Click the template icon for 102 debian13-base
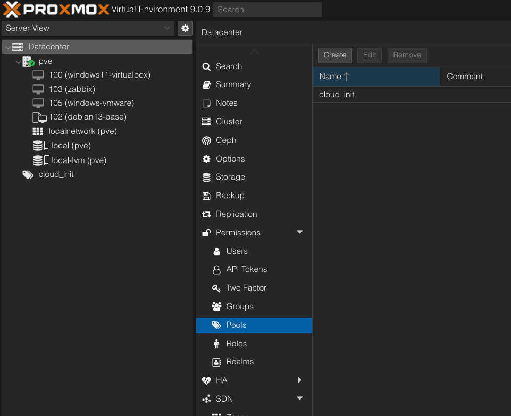Screen dimensions: 511x416 [39, 117]
